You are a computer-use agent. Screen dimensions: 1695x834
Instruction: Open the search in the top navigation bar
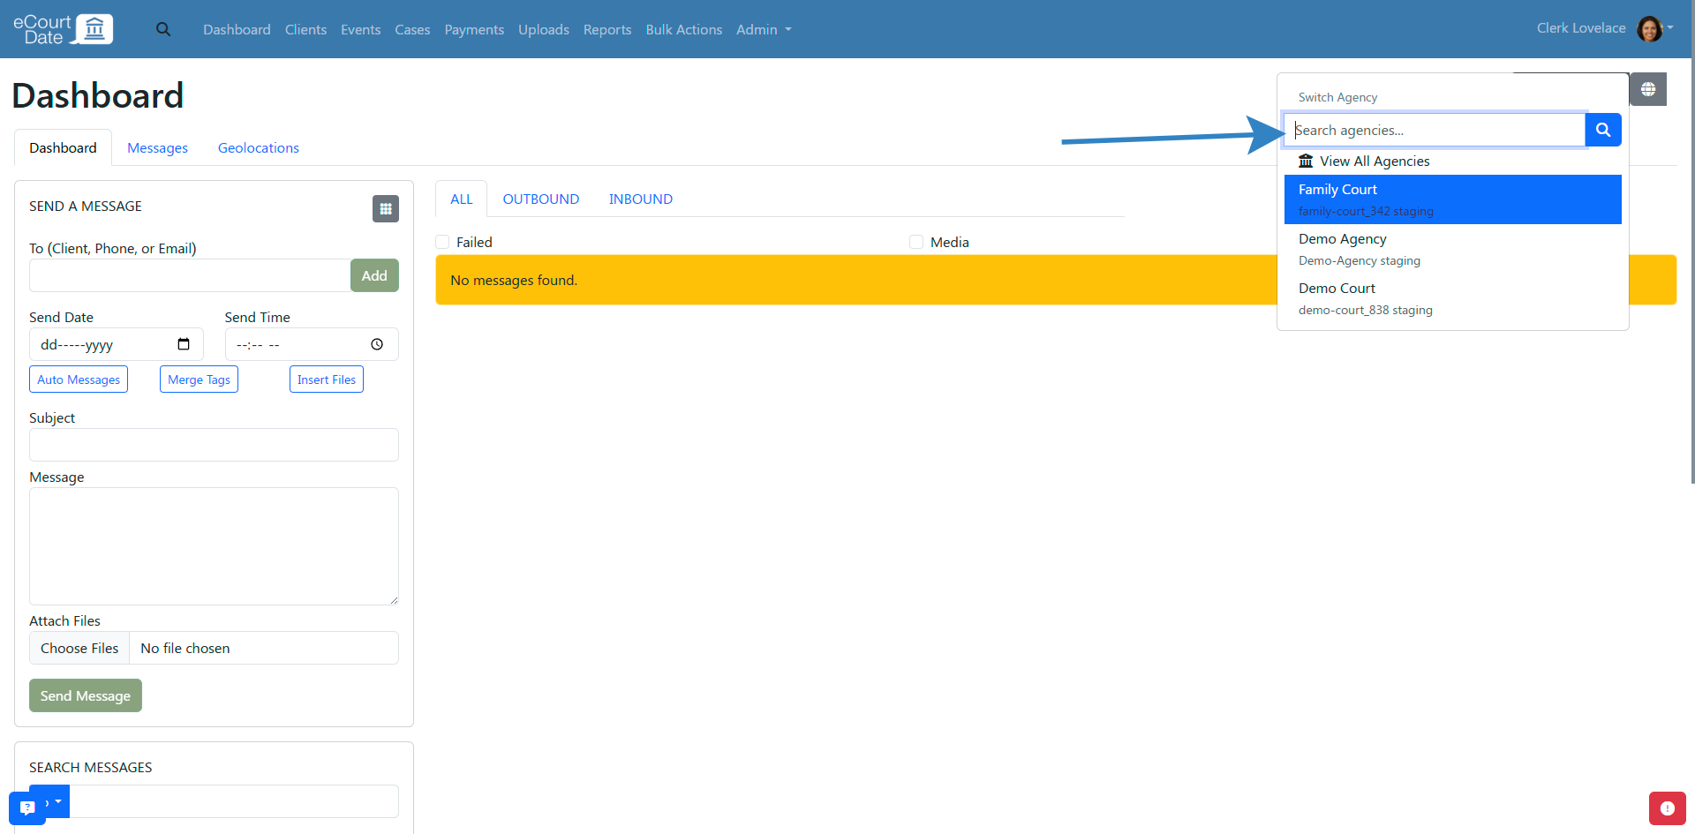click(163, 29)
